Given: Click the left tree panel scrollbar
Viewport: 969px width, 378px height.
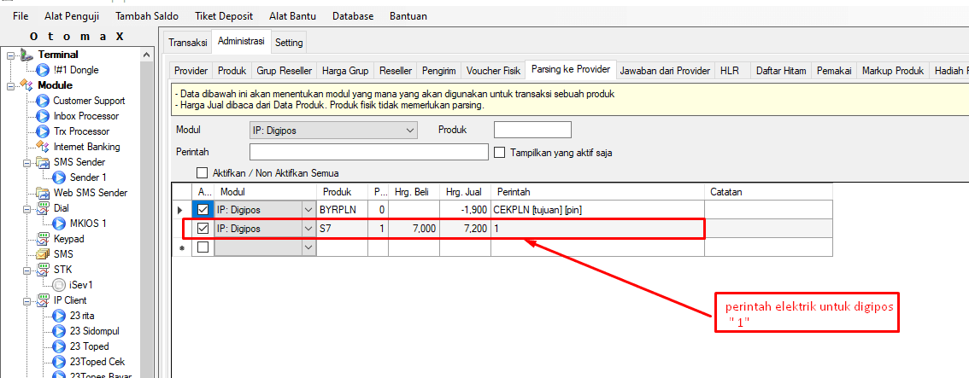Looking at the screenshot, I should coord(146,213).
